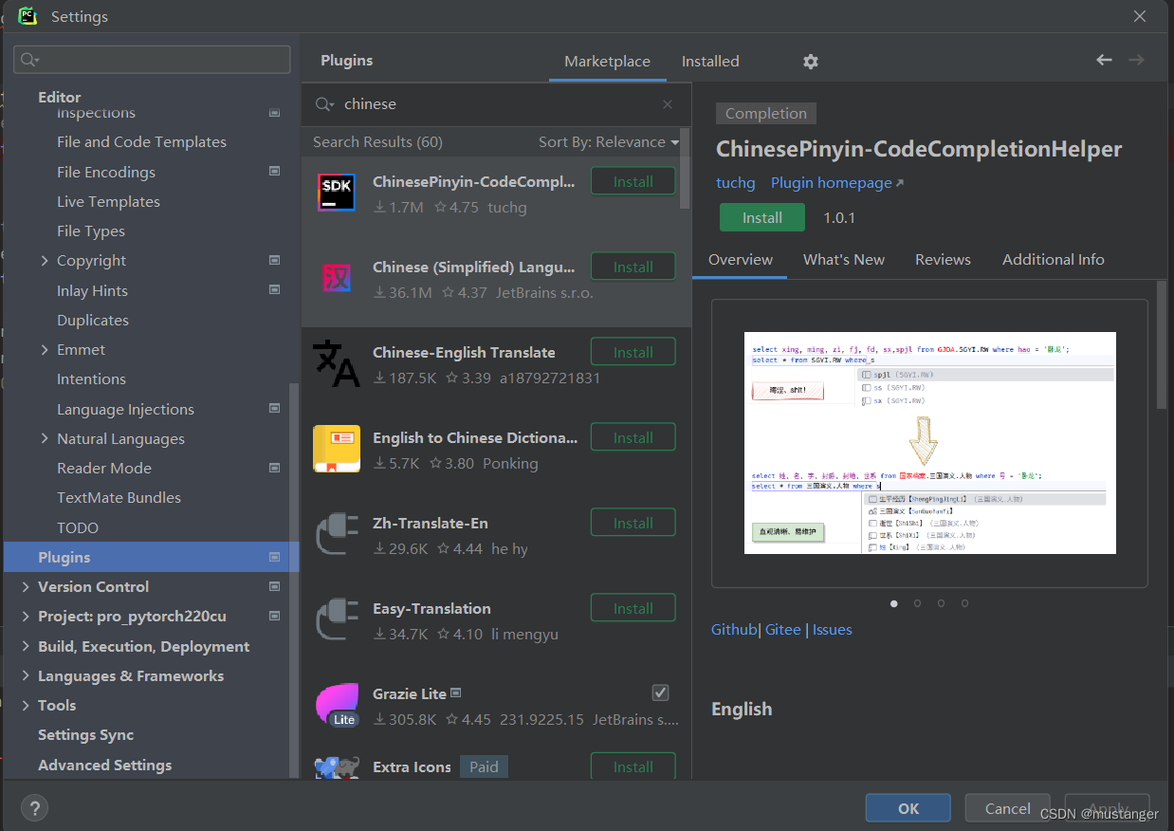Open the Github link

[734, 629]
